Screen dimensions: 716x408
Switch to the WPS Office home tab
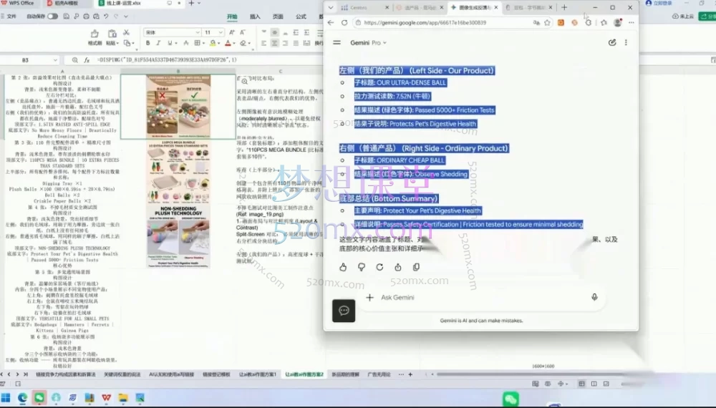19,3
